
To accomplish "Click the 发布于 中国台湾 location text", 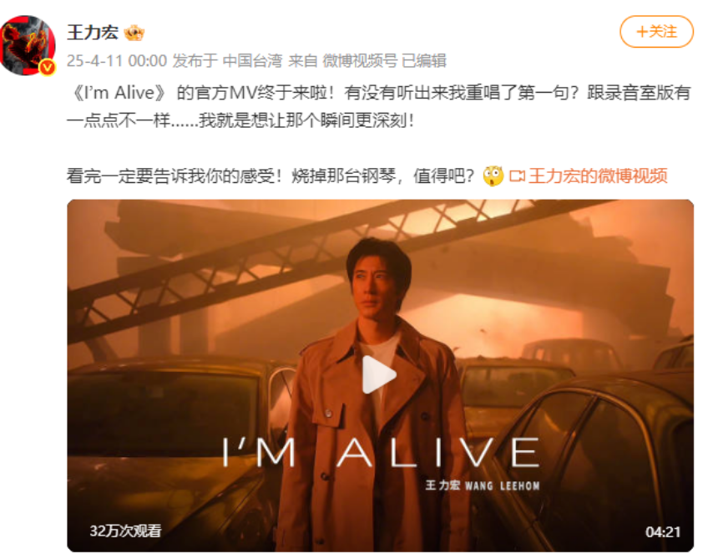I will (x=227, y=60).
